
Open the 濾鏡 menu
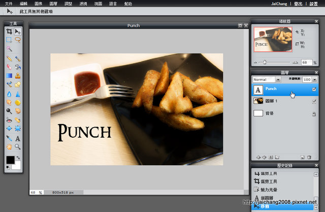83,4
